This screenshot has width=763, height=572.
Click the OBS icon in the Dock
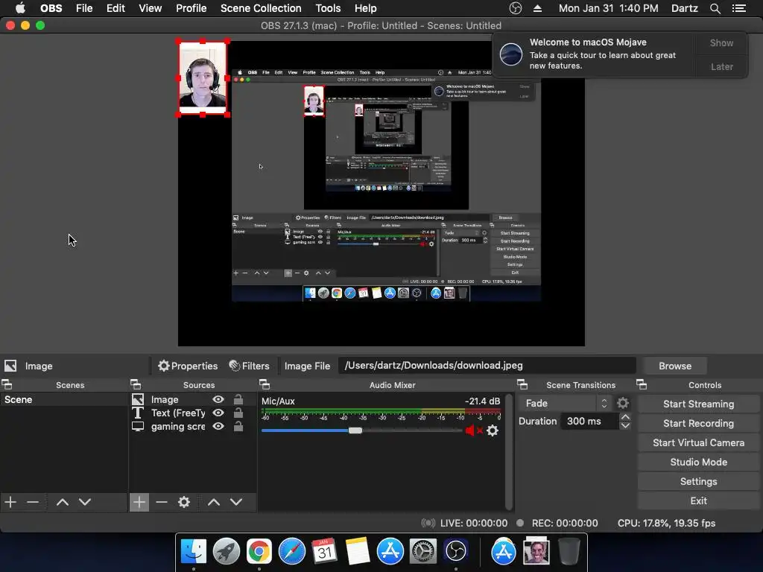(455, 552)
